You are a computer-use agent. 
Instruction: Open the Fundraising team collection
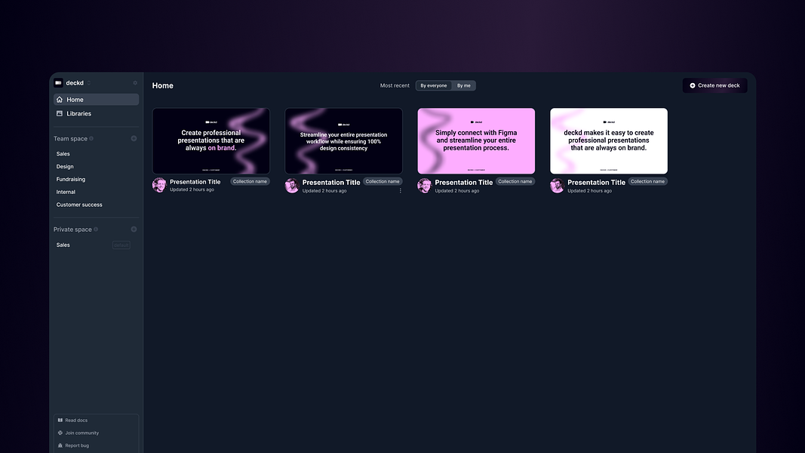71,179
